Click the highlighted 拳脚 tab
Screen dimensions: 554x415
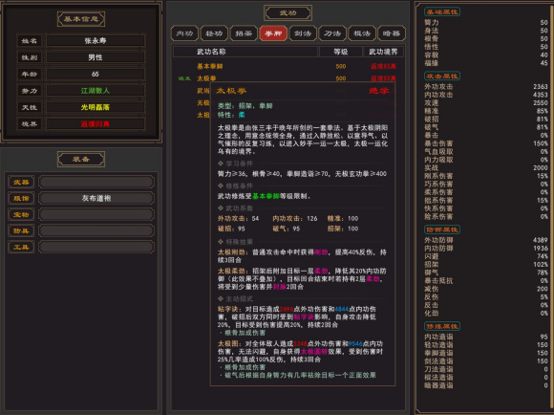(x=273, y=33)
